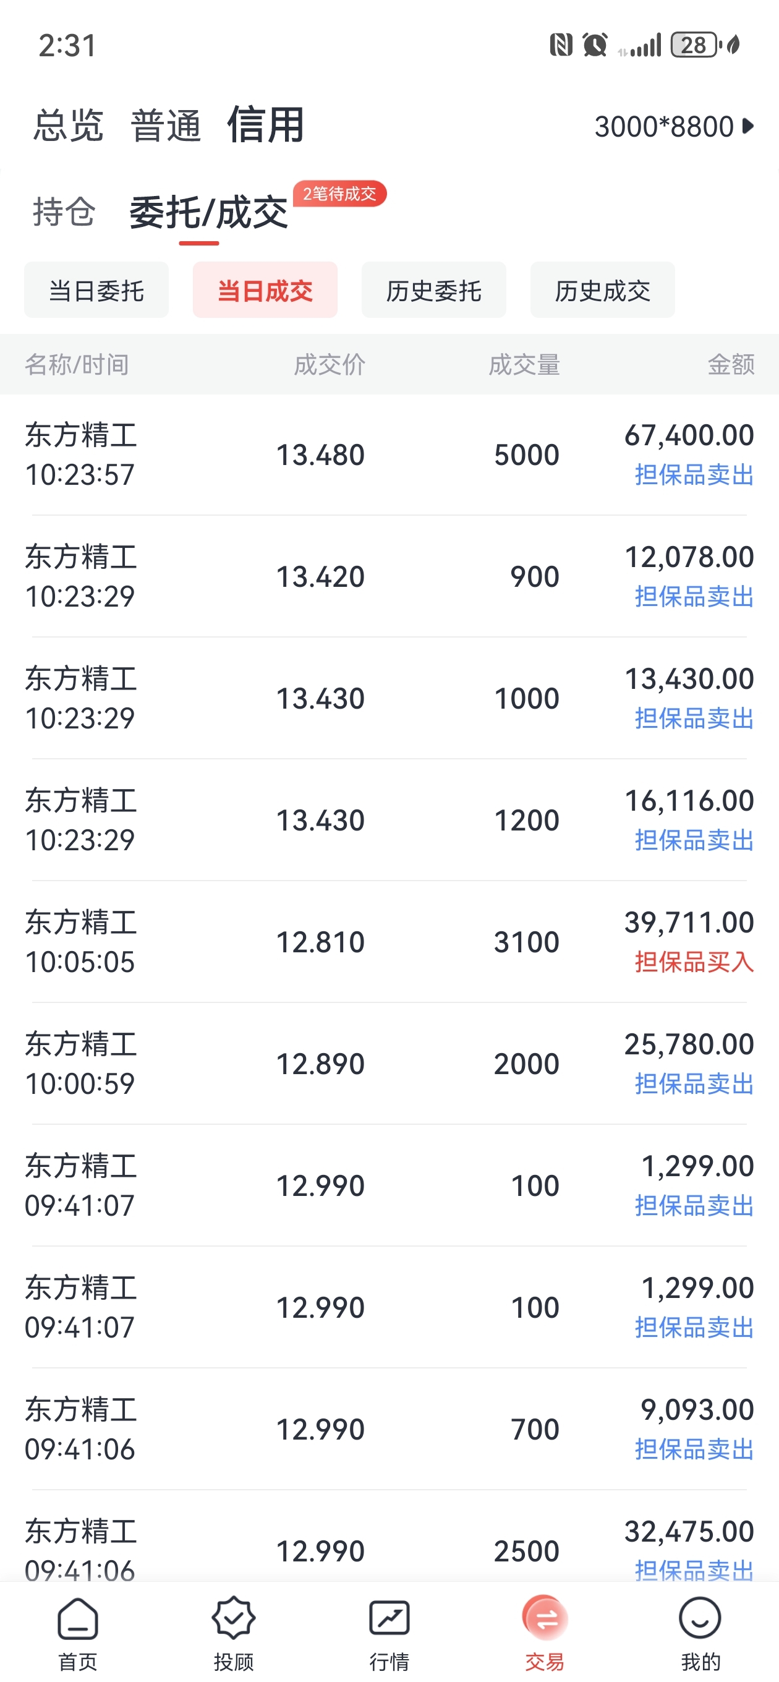Screen dimensions: 779x1682
Task: Select the 历史委托 filter chip
Action: coord(433,290)
